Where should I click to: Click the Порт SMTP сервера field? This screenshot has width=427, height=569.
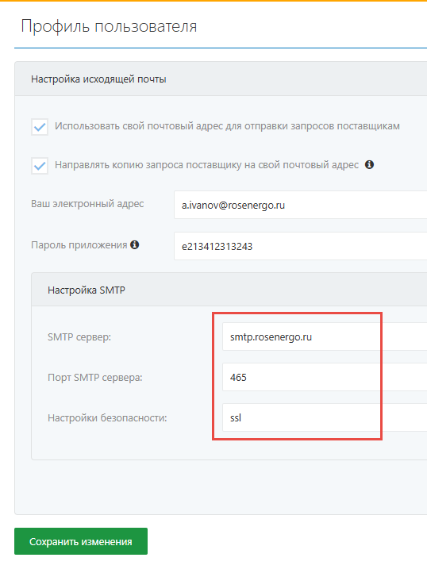pos(325,378)
